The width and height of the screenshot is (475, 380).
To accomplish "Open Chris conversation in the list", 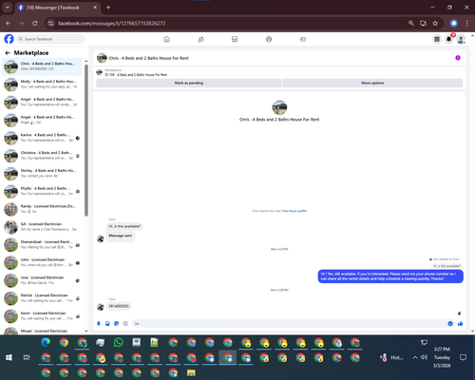I will pos(42,66).
